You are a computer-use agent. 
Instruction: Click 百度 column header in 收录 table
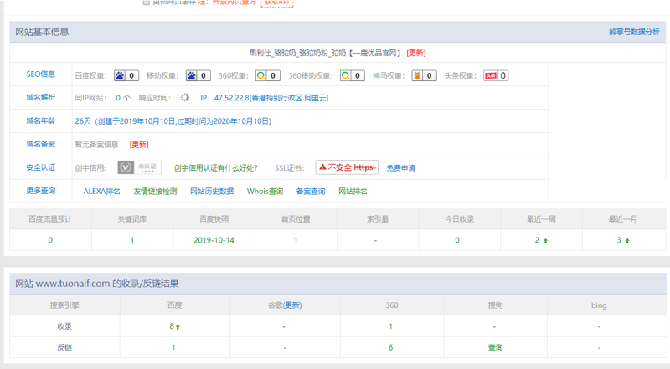tap(175, 305)
